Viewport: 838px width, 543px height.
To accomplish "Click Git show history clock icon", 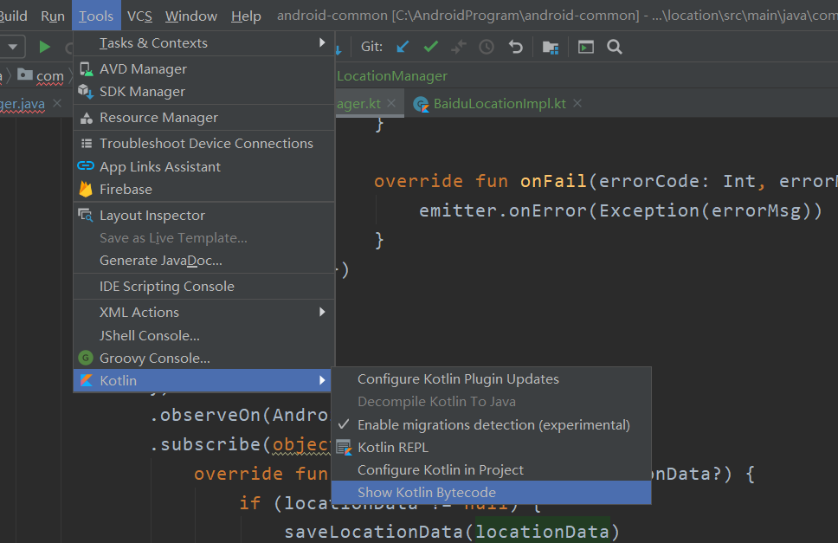I will pos(487,47).
